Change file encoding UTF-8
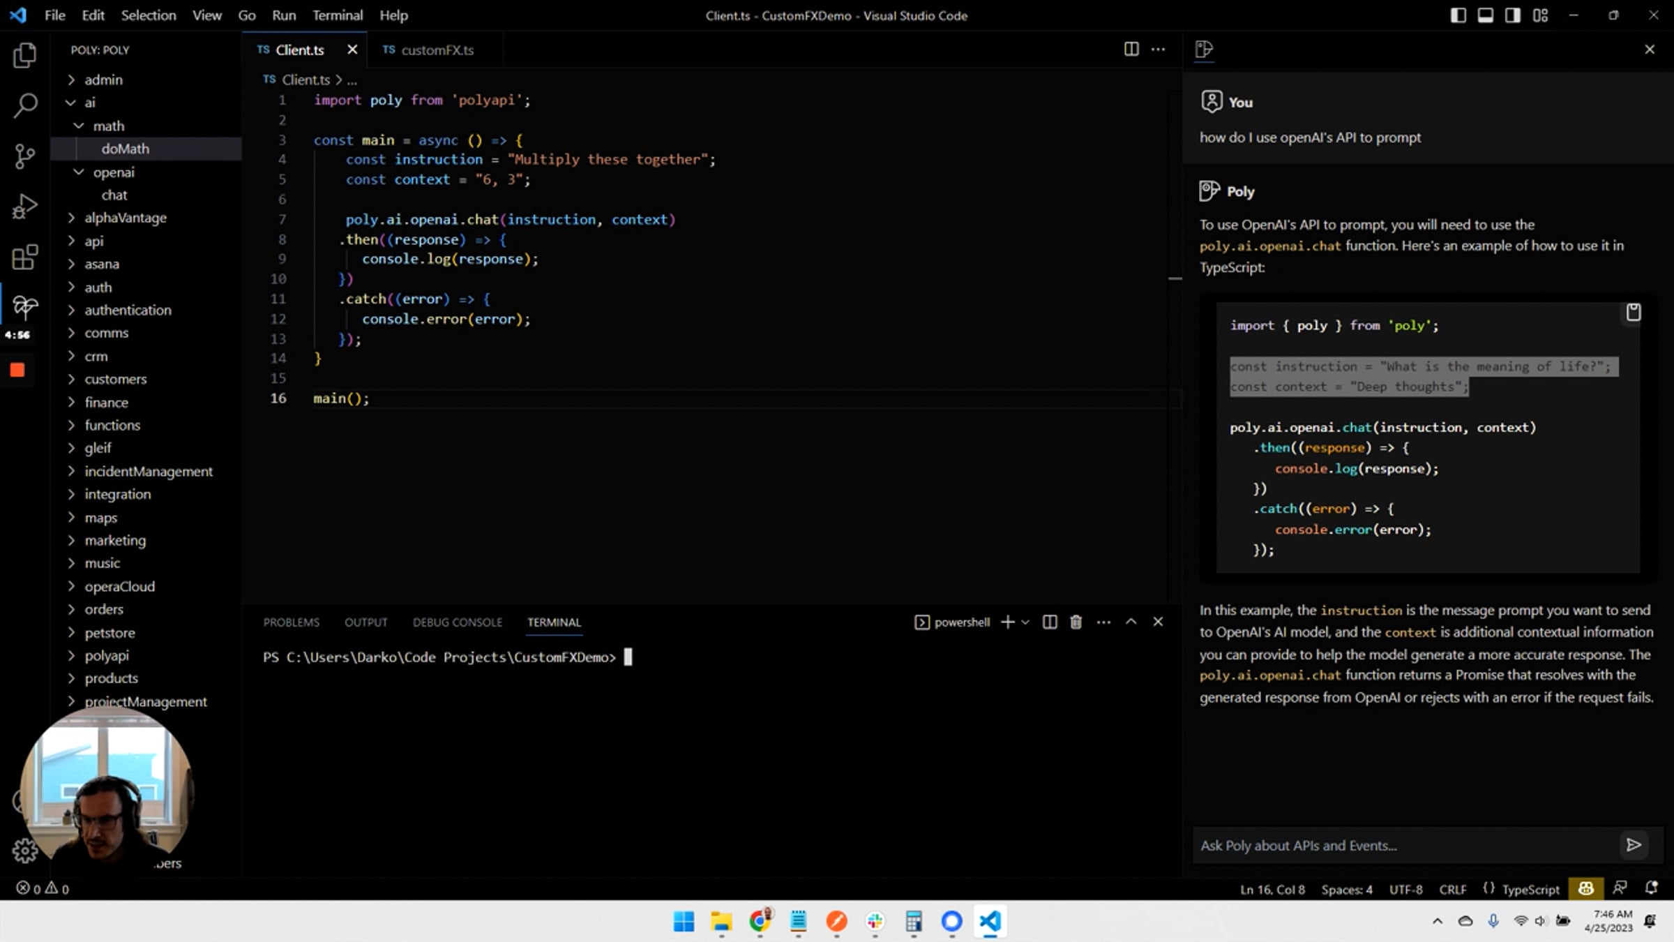 1405,889
